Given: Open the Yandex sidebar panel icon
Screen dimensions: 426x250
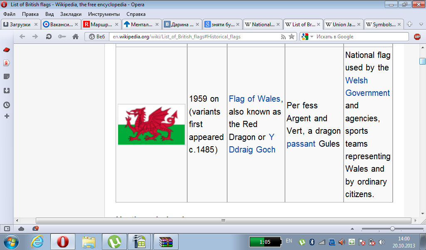Looking at the screenshot, I should click(7, 63).
